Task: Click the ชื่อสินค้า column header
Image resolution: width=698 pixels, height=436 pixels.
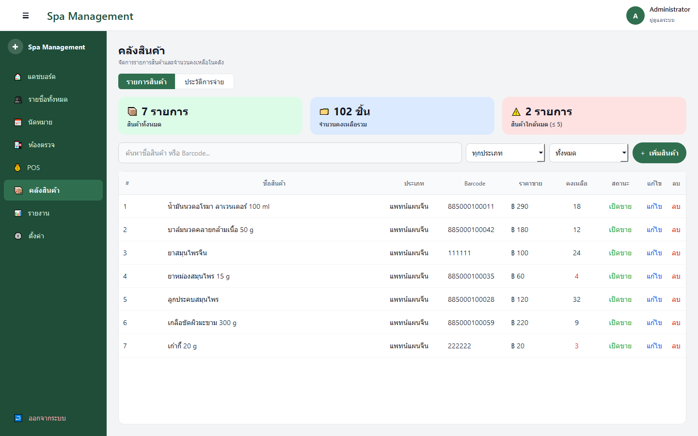Action: click(x=274, y=183)
